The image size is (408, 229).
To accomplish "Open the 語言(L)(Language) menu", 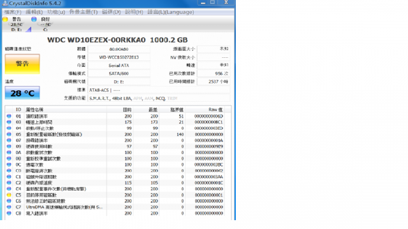I will (x=171, y=12).
